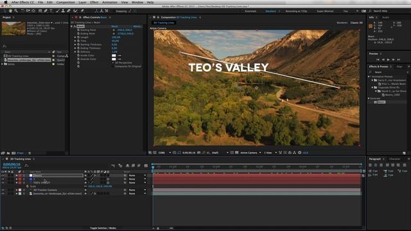Click the Inside Color swatch

(x=114, y=56)
